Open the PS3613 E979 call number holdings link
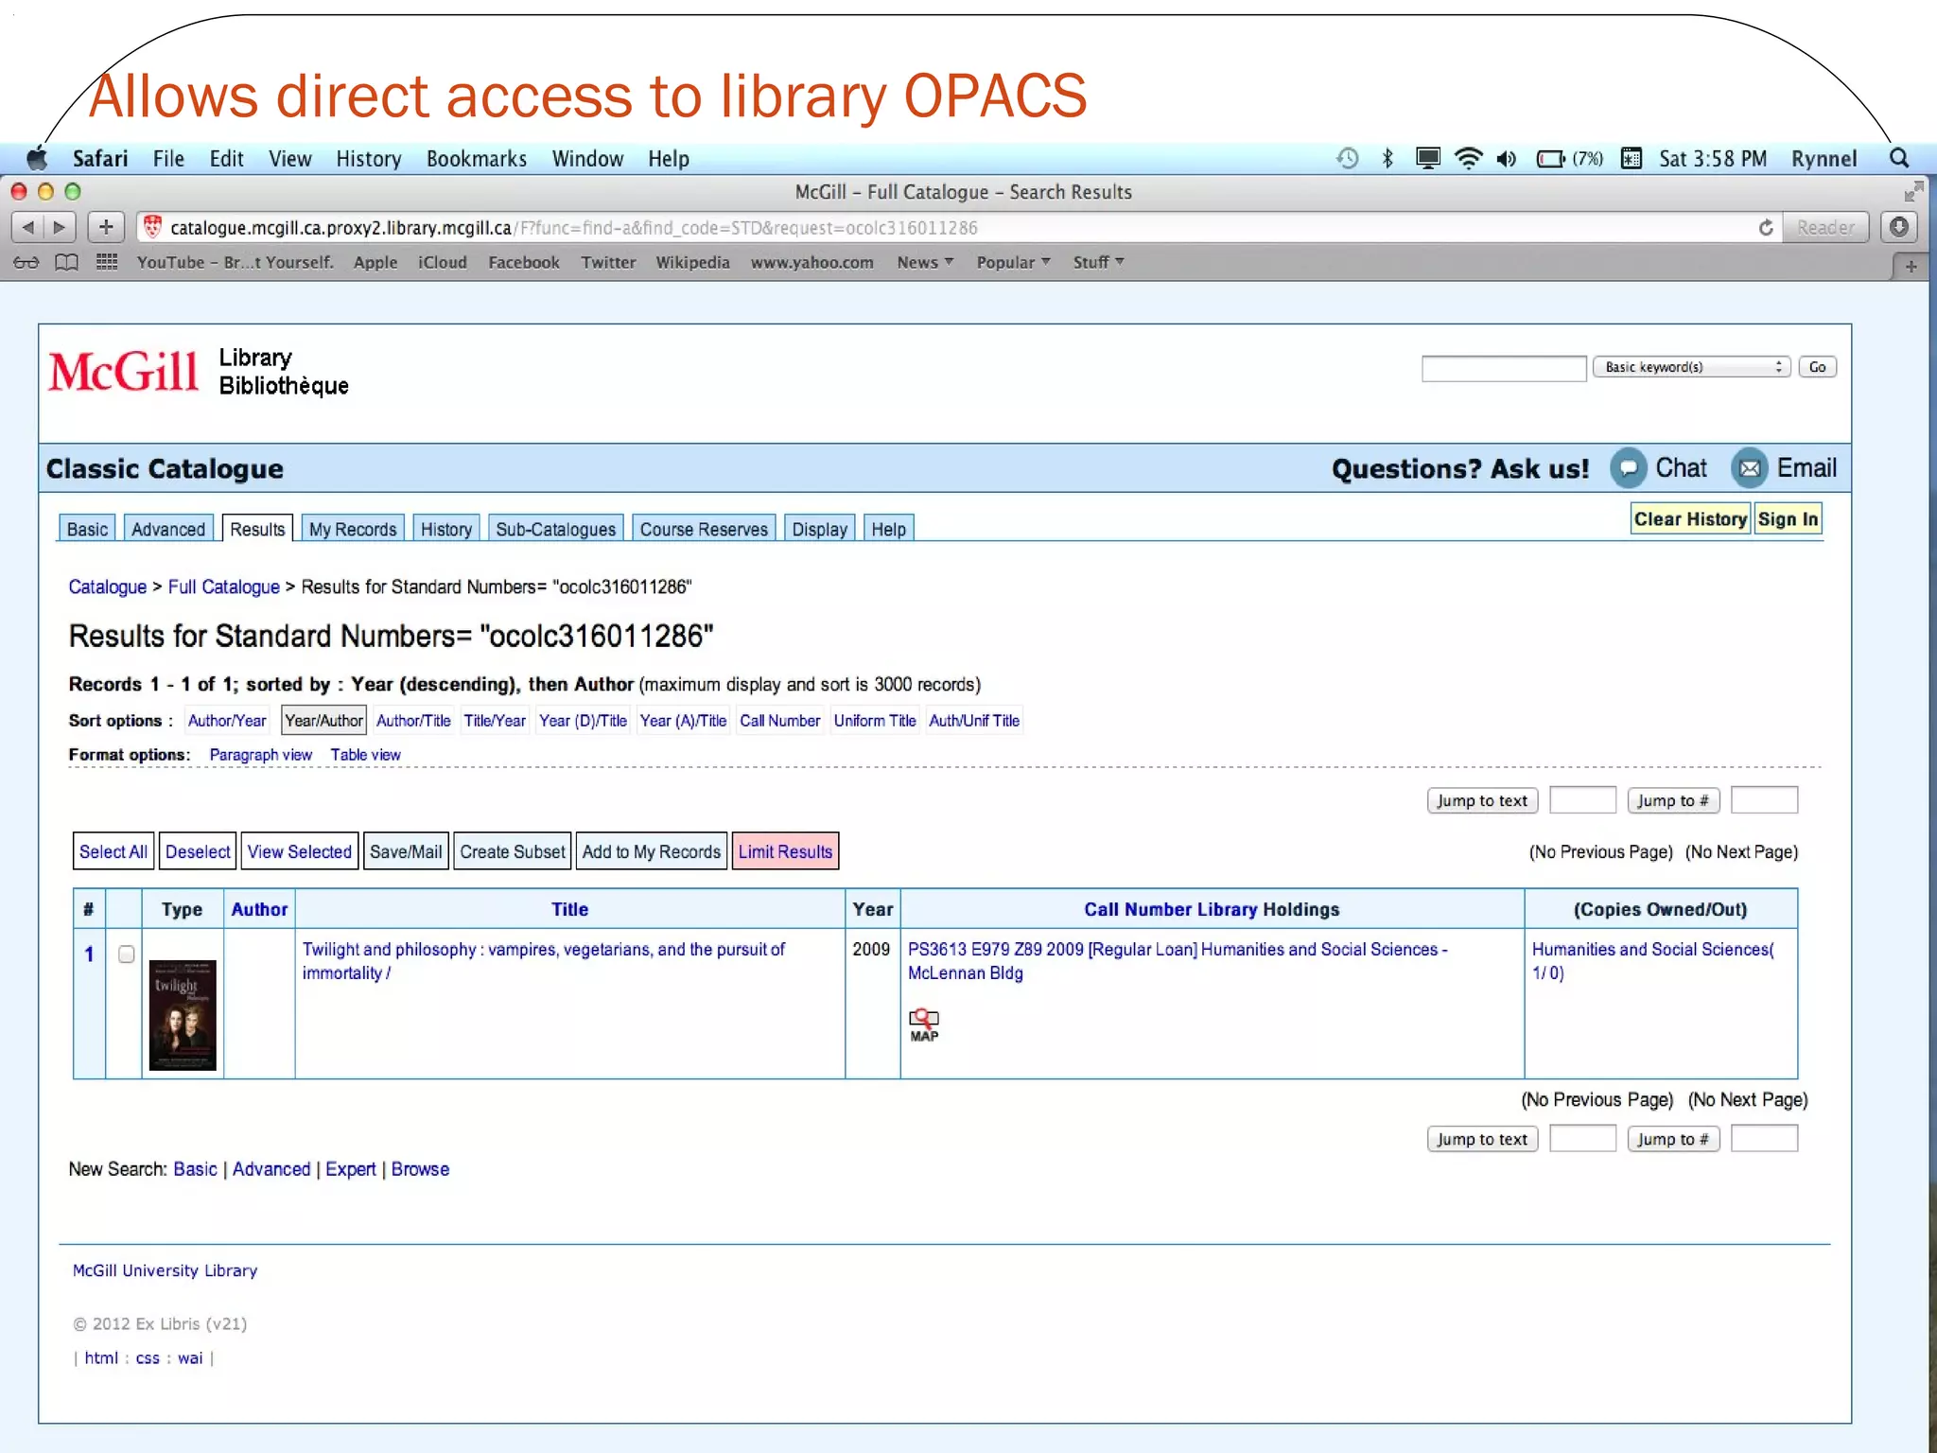Viewport: 1937px width, 1453px height. [x=1178, y=961]
